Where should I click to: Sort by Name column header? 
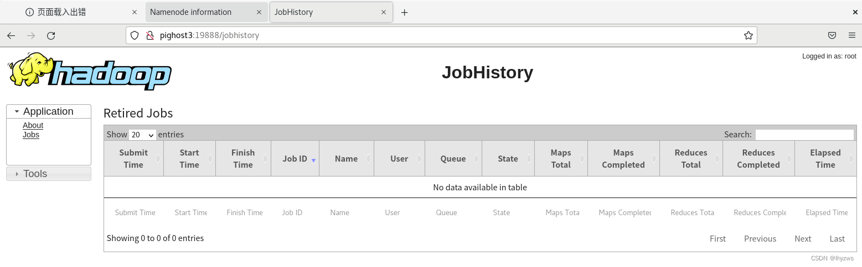347,159
